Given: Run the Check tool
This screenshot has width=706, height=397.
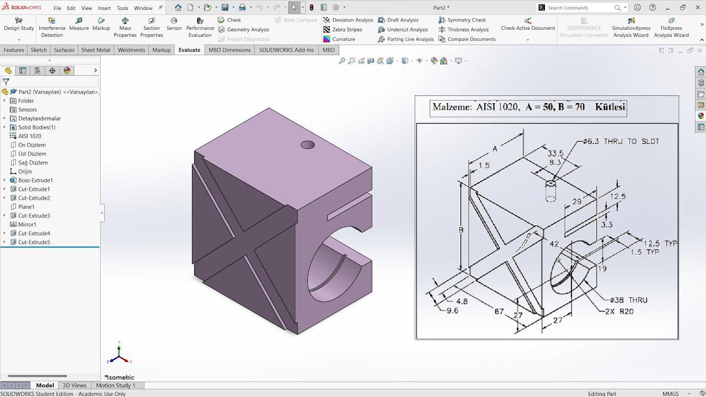Looking at the screenshot, I should tap(229, 20).
